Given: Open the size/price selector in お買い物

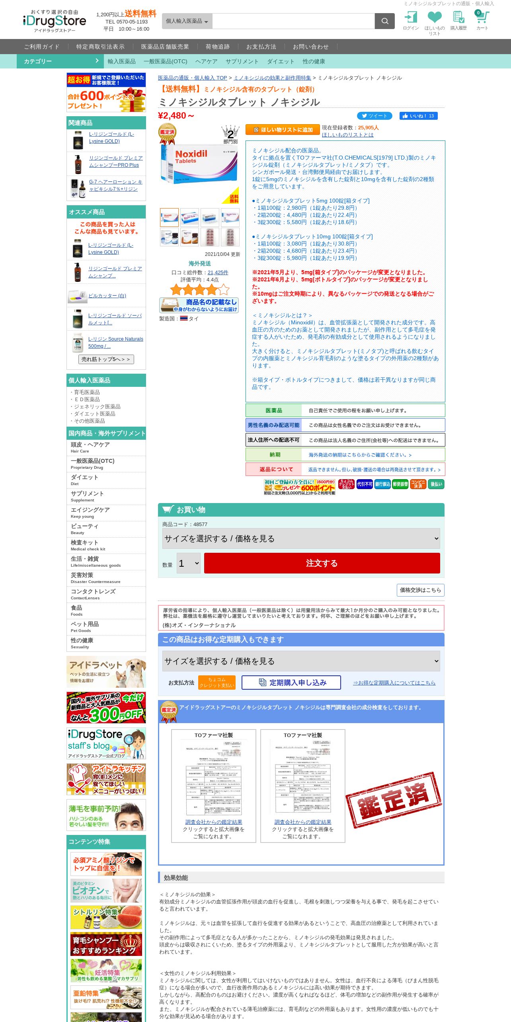Looking at the screenshot, I should 301,538.
